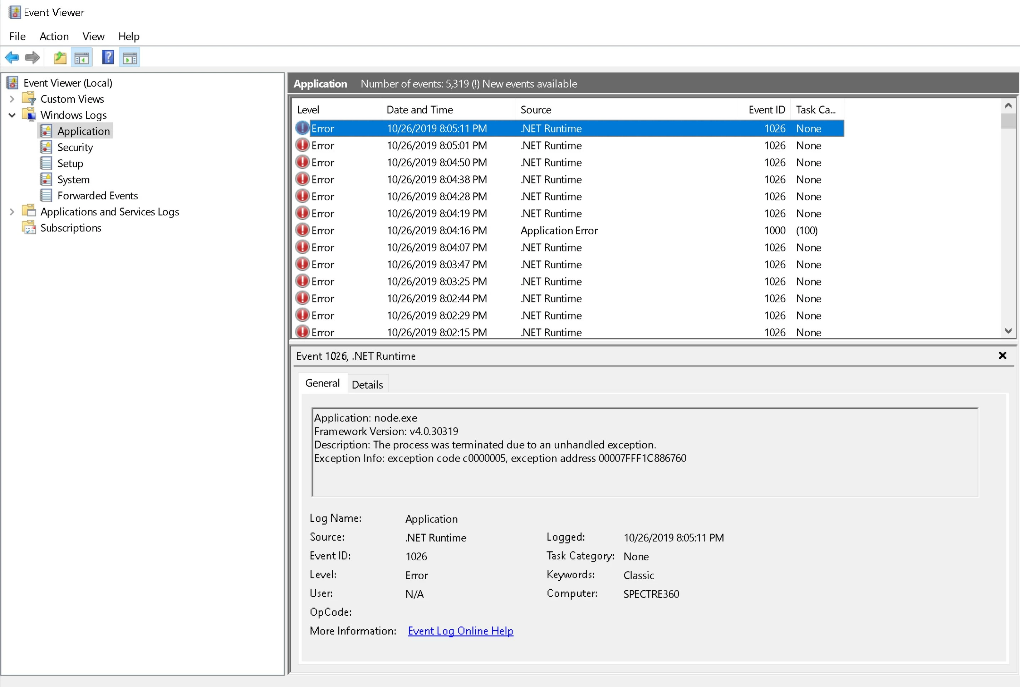
Task: Toggle Show/Hide Action Pane toolbar icon
Action: (129, 57)
